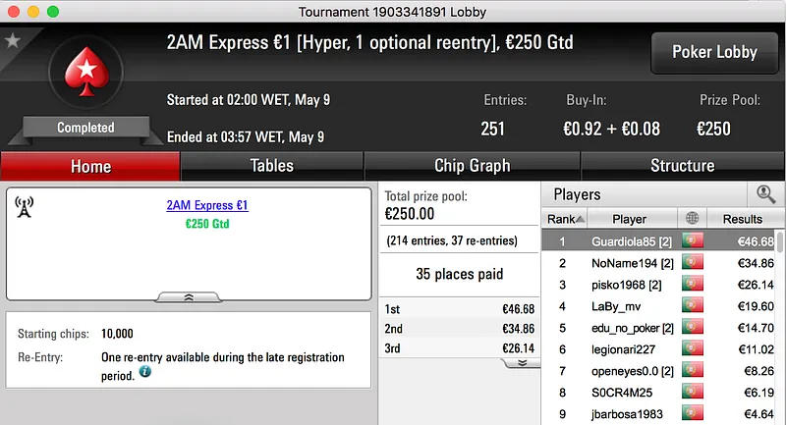Sort players by Rank column
Viewport: 786px width, 425px height.
(x=566, y=219)
